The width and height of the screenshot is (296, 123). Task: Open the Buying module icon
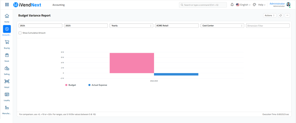(7, 42)
